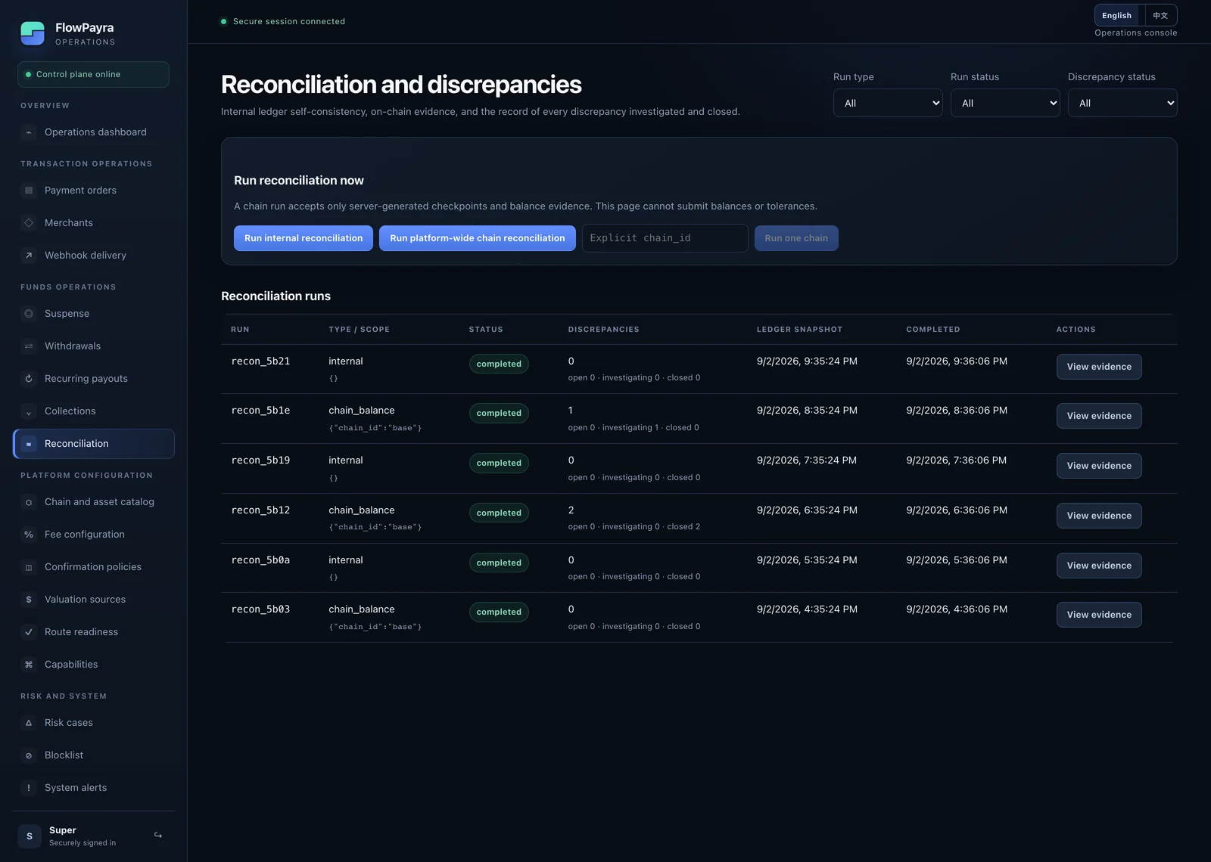Screen dimensions: 1211x862
Task: Click the Control plane online status badge
Action: coord(93,74)
